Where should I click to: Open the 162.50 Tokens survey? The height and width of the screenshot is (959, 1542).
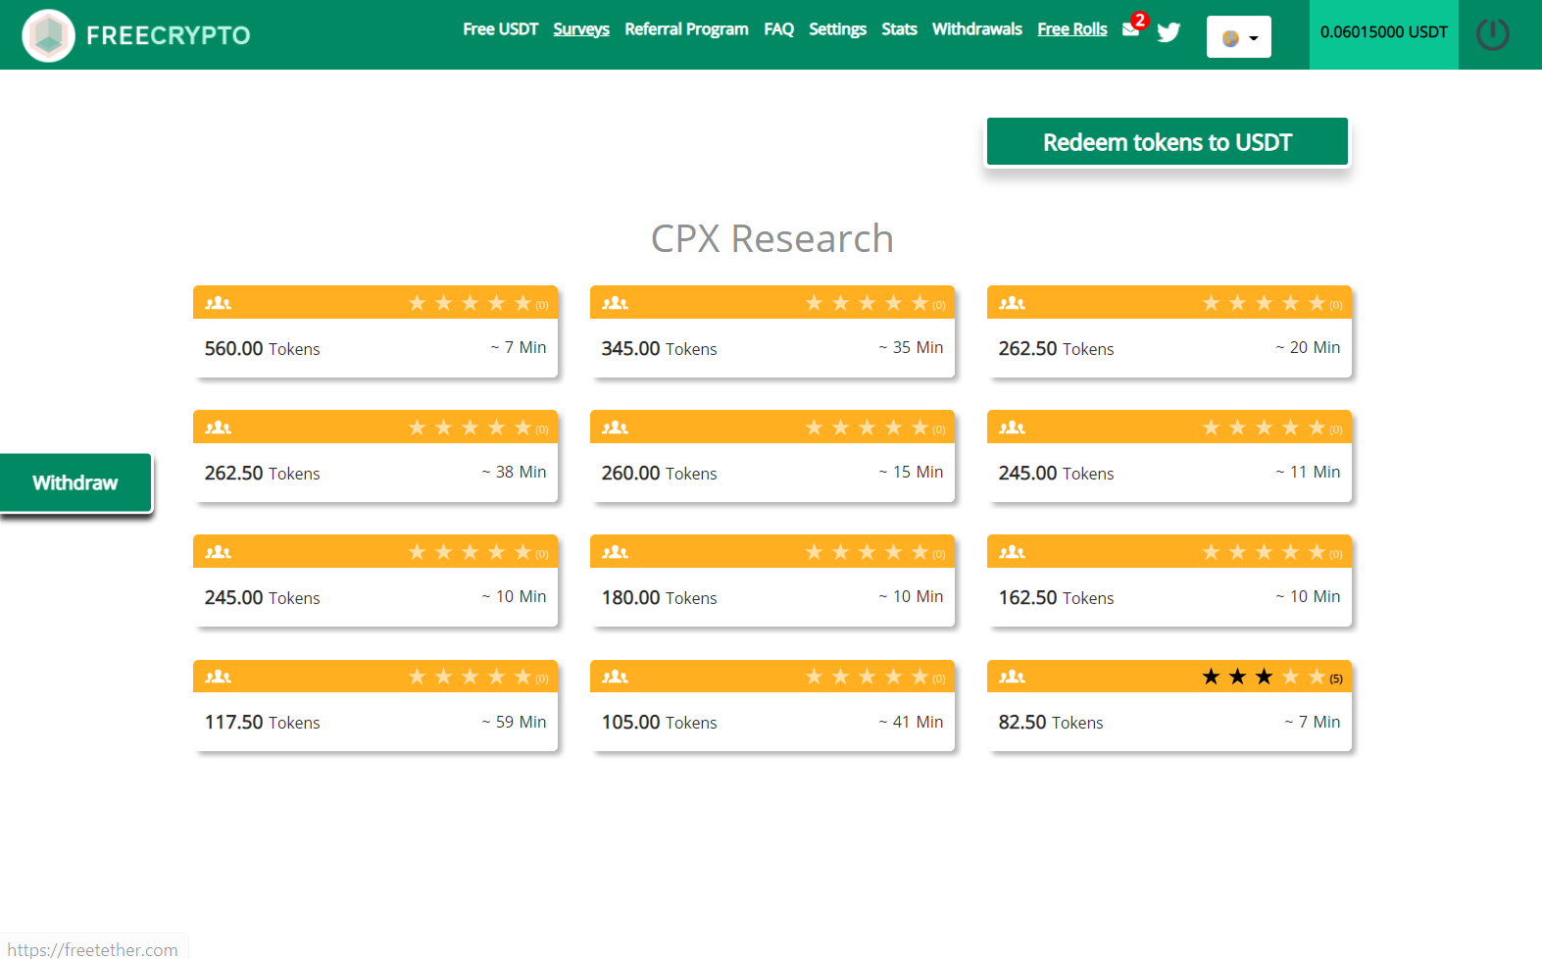click(x=1169, y=580)
